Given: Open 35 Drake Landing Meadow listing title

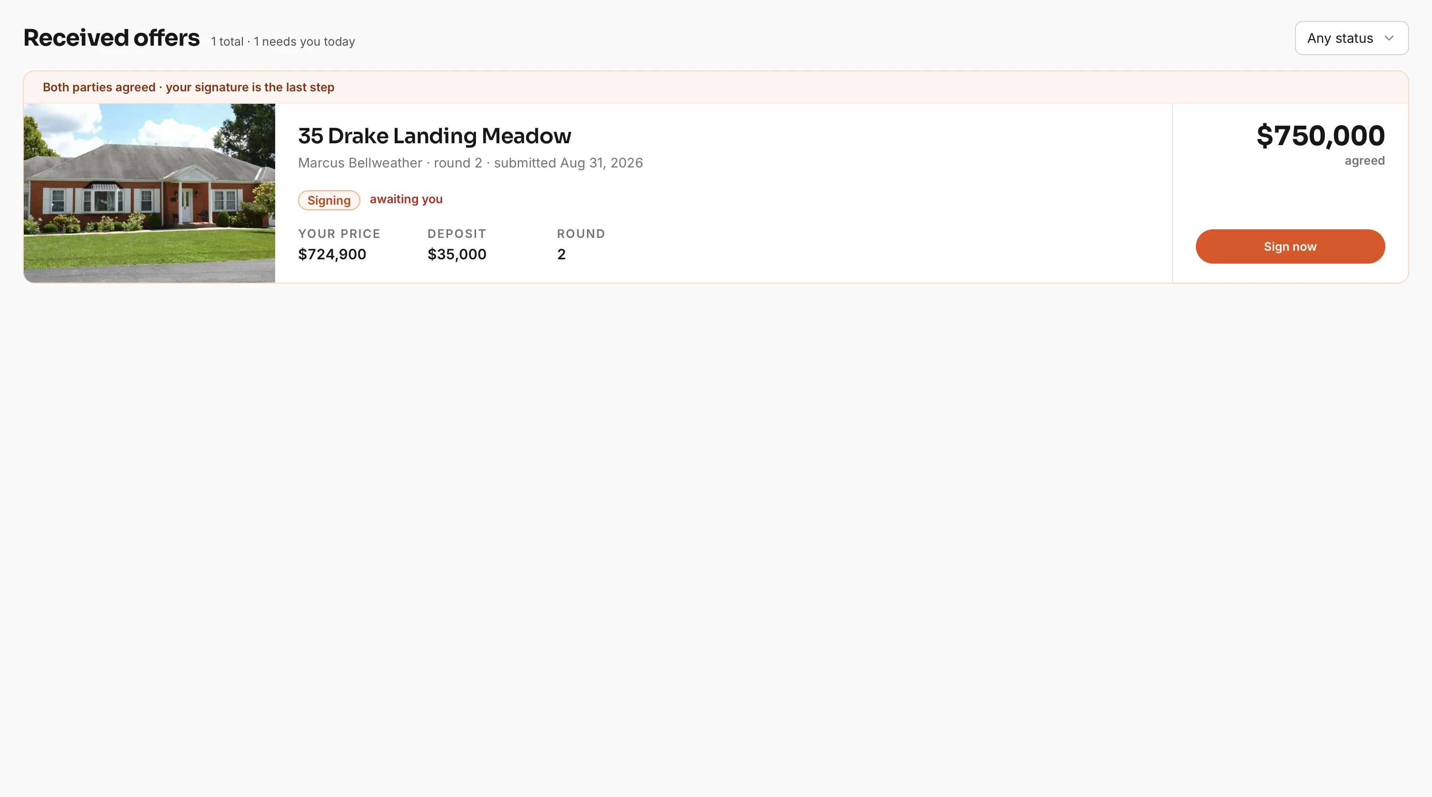Looking at the screenshot, I should pyautogui.click(x=434, y=136).
